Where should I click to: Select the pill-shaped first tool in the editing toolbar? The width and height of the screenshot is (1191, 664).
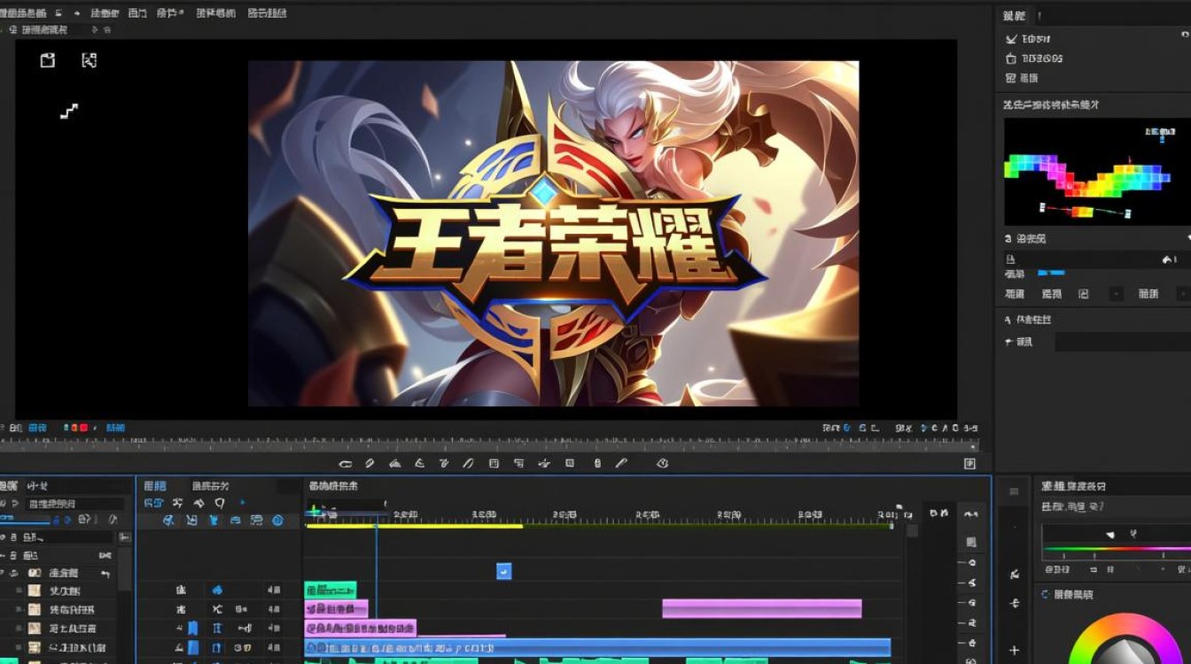(346, 463)
